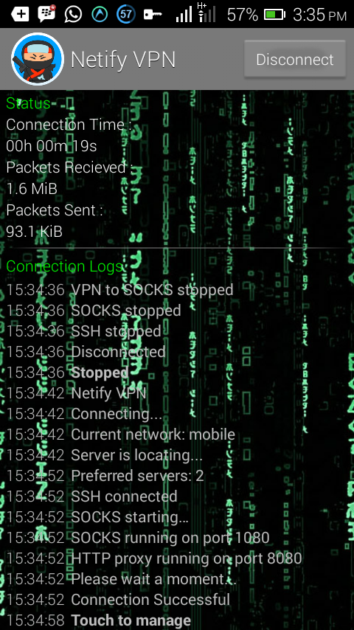Tap the VPN key icon in status bar
This screenshot has height=630, width=354.
tap(152, 15)
